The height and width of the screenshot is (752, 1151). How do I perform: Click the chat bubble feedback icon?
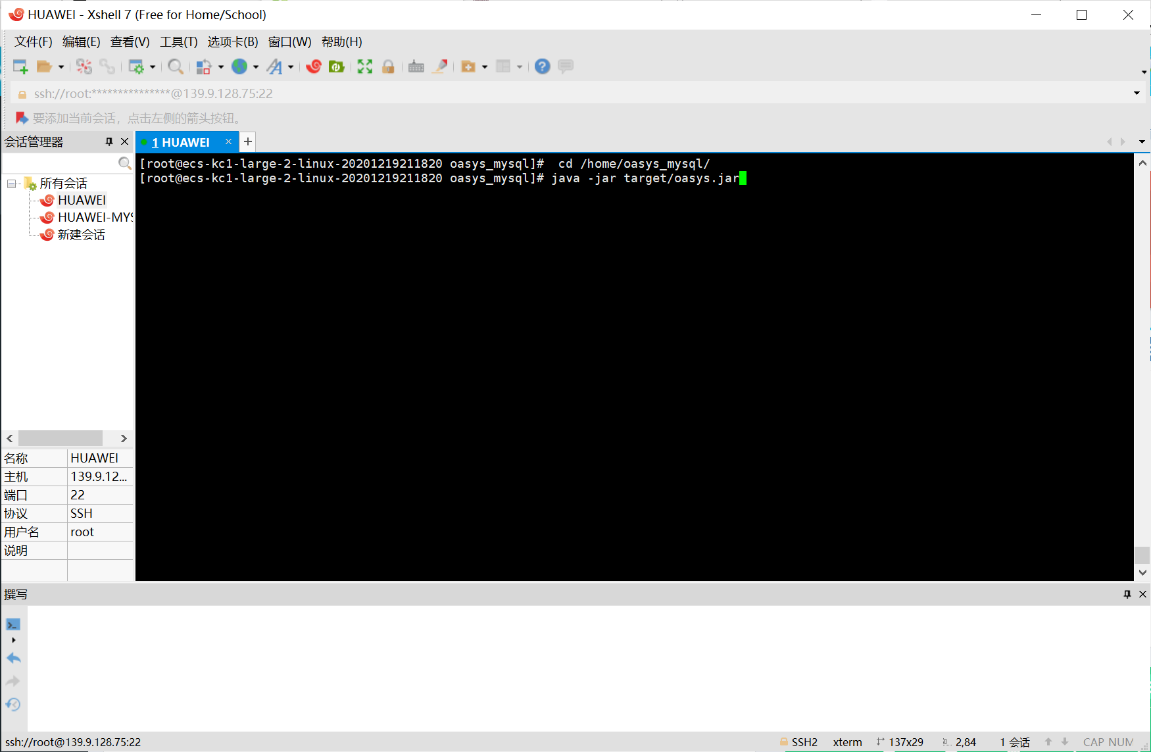566,66
